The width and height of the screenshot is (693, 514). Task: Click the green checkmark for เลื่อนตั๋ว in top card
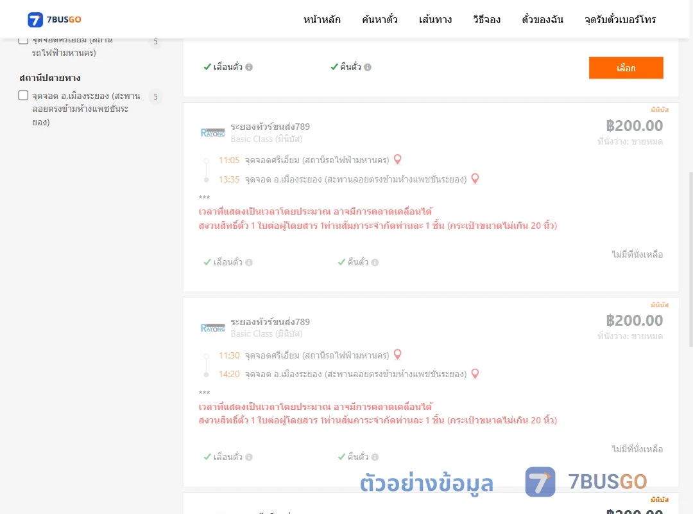tap(207, 67)
